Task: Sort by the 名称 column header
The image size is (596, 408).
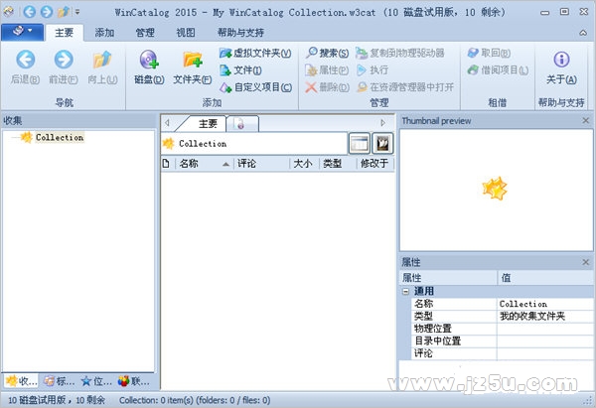Action: 205,164
